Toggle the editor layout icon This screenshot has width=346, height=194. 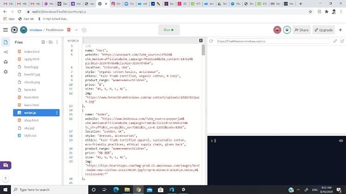[201, 41]
